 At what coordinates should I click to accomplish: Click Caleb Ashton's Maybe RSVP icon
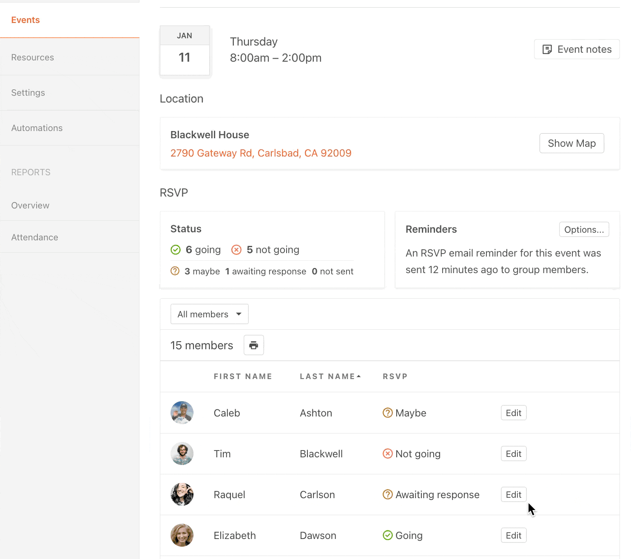tap(388, 413)
